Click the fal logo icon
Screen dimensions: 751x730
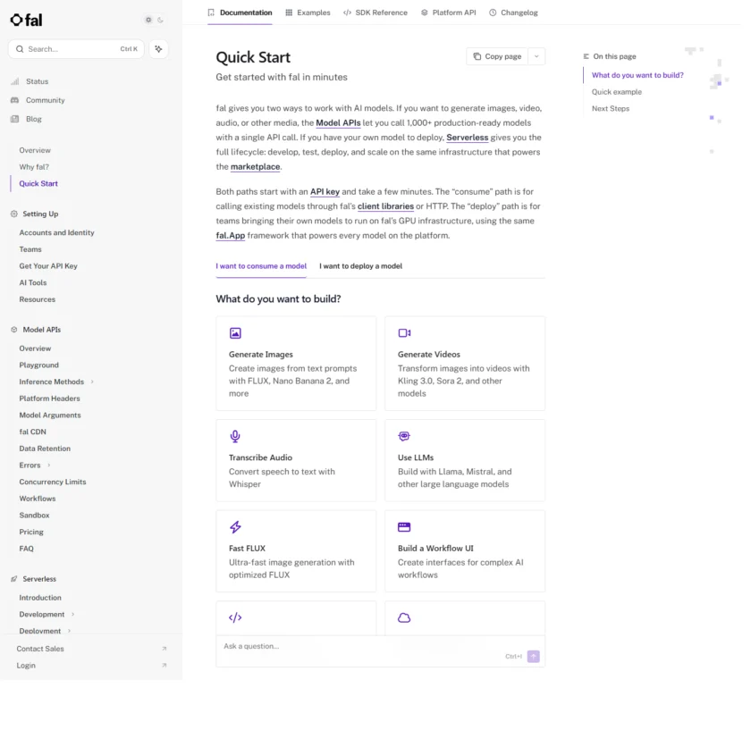[15, 20]
